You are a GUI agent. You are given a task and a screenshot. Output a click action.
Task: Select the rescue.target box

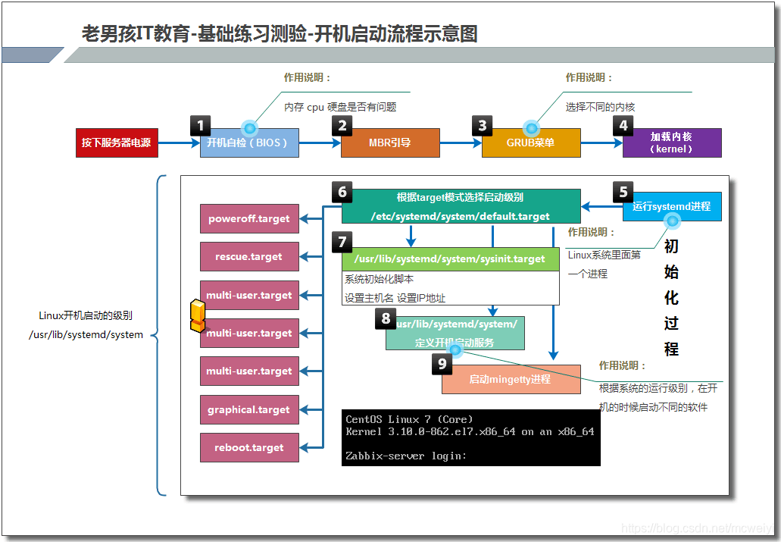pos(249,256)
